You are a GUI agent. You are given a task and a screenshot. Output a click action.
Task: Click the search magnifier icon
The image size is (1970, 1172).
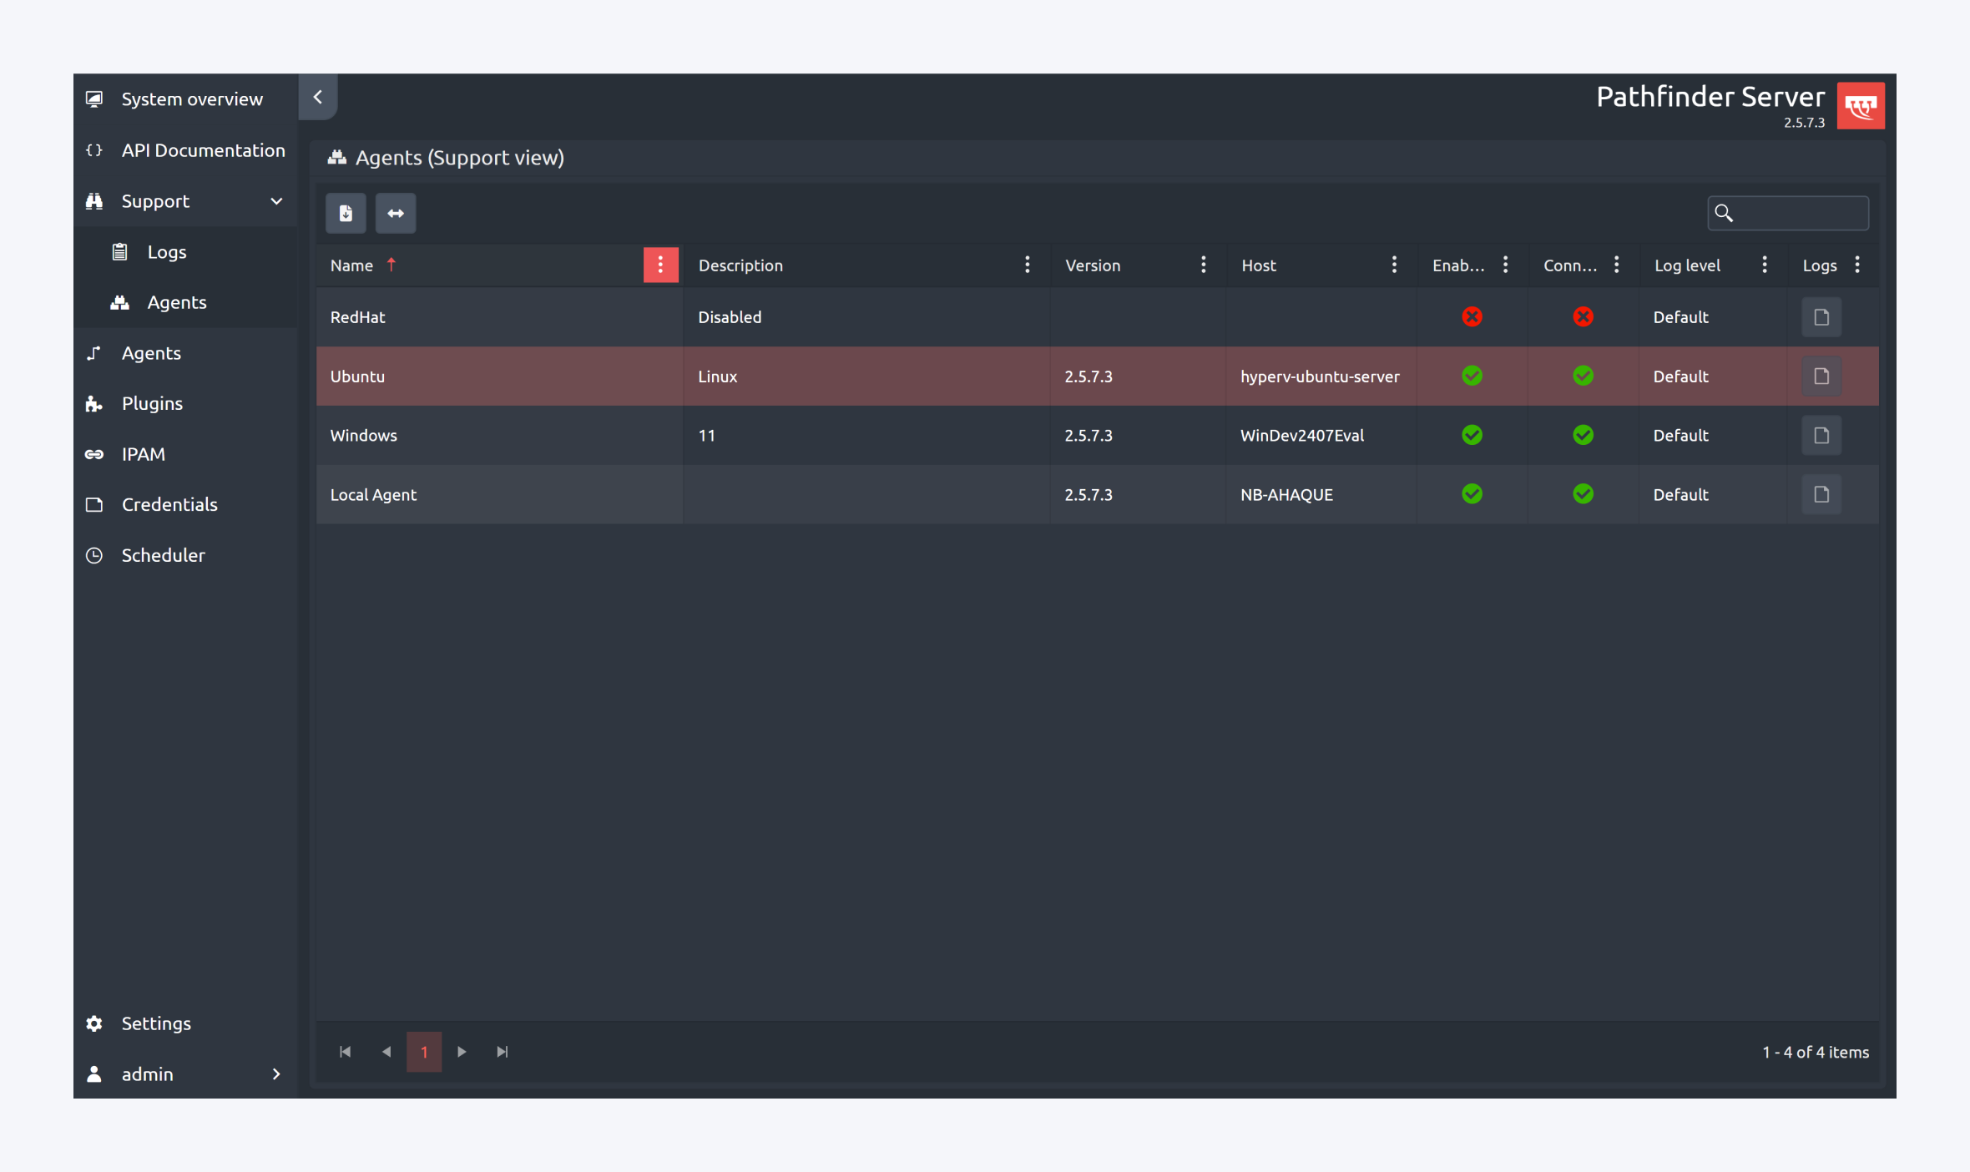click(x=1724, y=214)
